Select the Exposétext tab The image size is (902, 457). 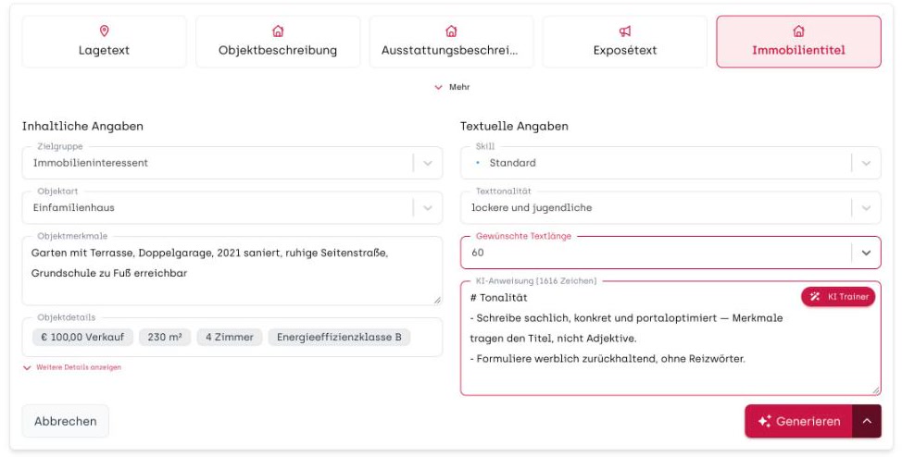tap(625, 42)
